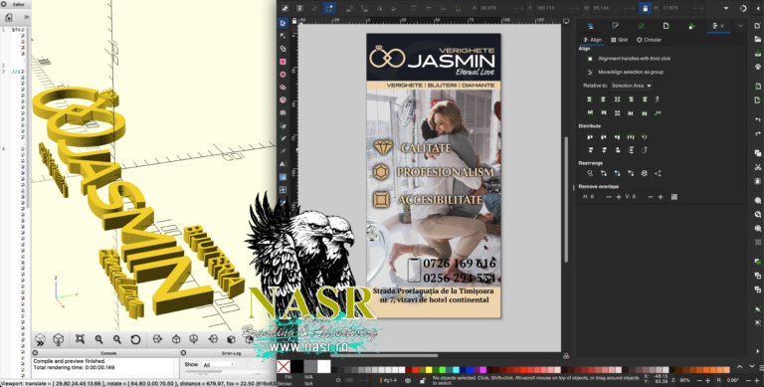Switch to the Align tab
Image resolution: width=764 pixels, height=387 pixels.
click(x=593, y=40)
